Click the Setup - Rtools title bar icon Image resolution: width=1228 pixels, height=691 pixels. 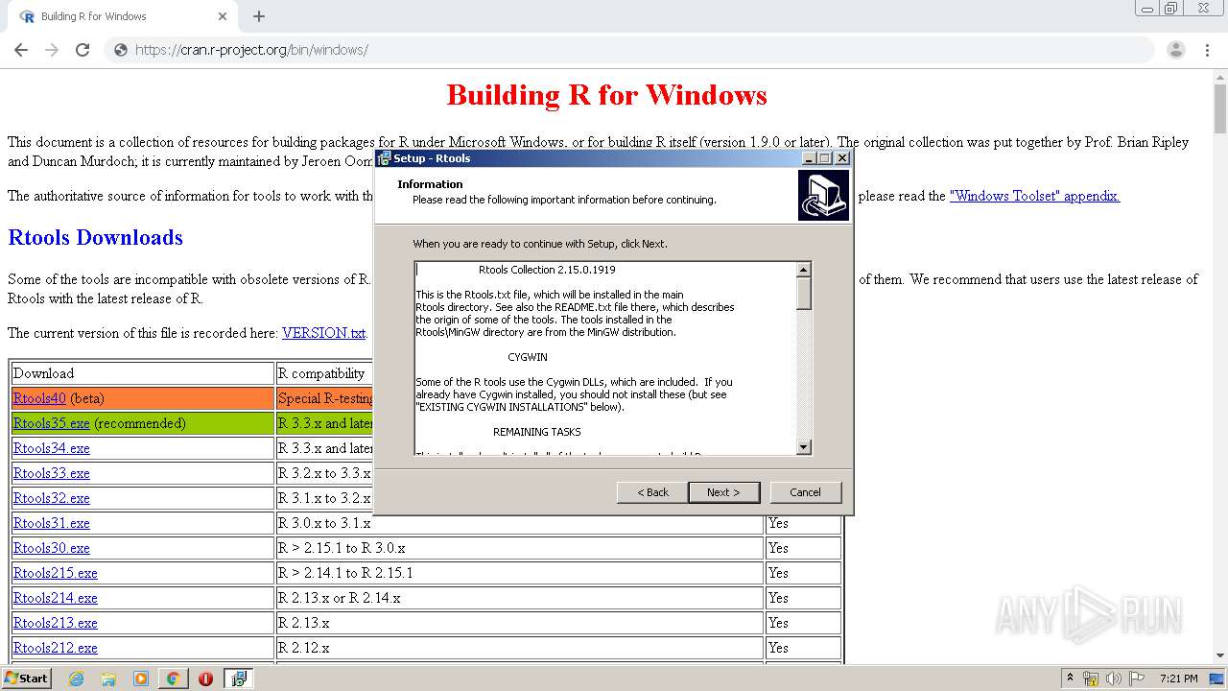(385, 158)
